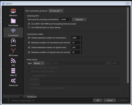Increase global maximum connections value
The height and width of the screenshot is (105, 132).
[80, 37]
